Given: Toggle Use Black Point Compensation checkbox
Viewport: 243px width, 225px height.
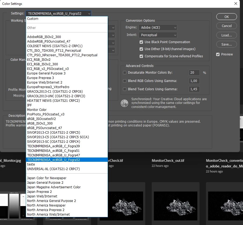Looking at the screenshot, I should point(141,42).
